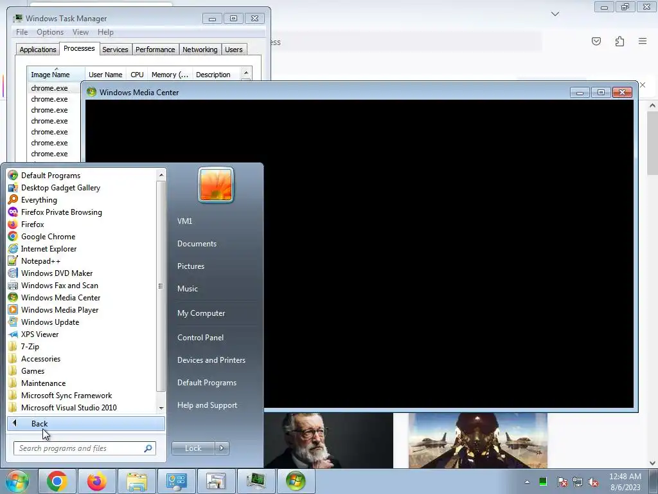658x494 pixels.
Task: Switch to Windows Media Center taskbar button
Action: pyautogui.click(x=296, y=481)
